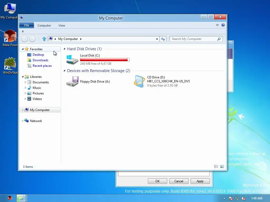This screenshot has height=202, width=270.
Task: Select the CD Drive (D:) icon
Action: (x=139, y=82)
